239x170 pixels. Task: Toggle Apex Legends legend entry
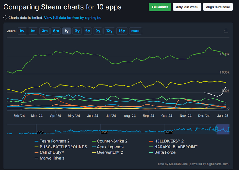108,147
